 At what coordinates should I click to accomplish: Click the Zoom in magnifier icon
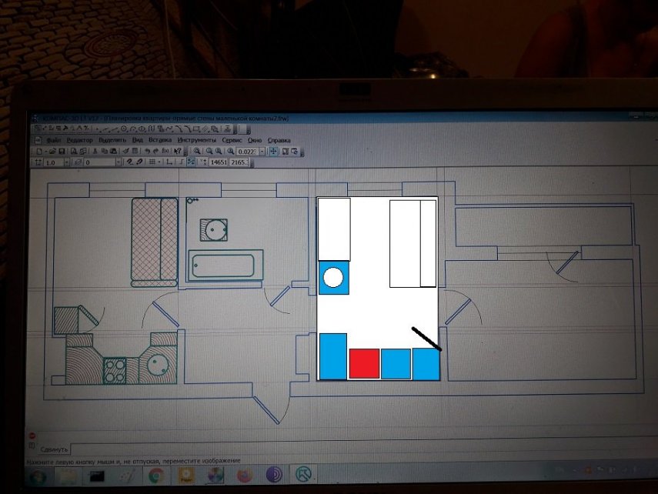tap(209, 152)
